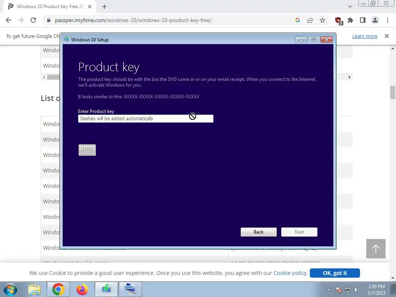The height and width of the screenshot is (297, 396).
Task: Toggle the Chrome side panel
Action: [363, 20]
